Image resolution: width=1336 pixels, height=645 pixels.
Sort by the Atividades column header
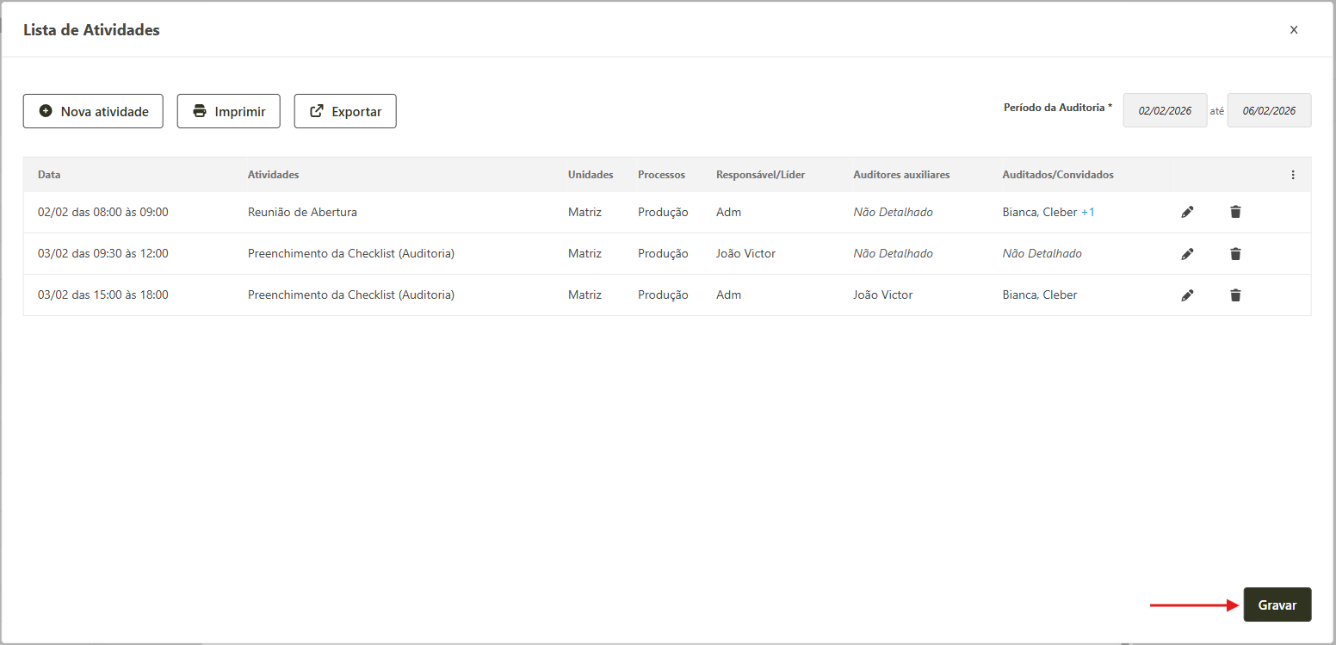coord(274,175)
